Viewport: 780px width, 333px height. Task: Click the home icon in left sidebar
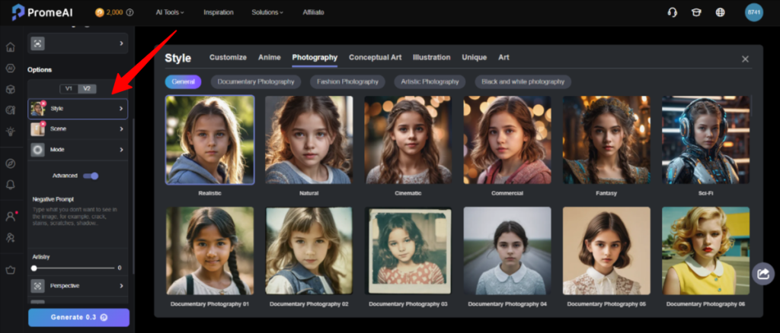pos(11,47)
